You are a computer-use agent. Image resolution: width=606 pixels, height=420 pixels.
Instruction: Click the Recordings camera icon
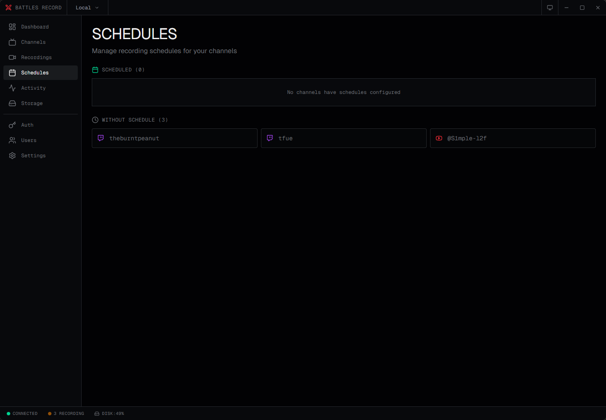tap(12, 57)
